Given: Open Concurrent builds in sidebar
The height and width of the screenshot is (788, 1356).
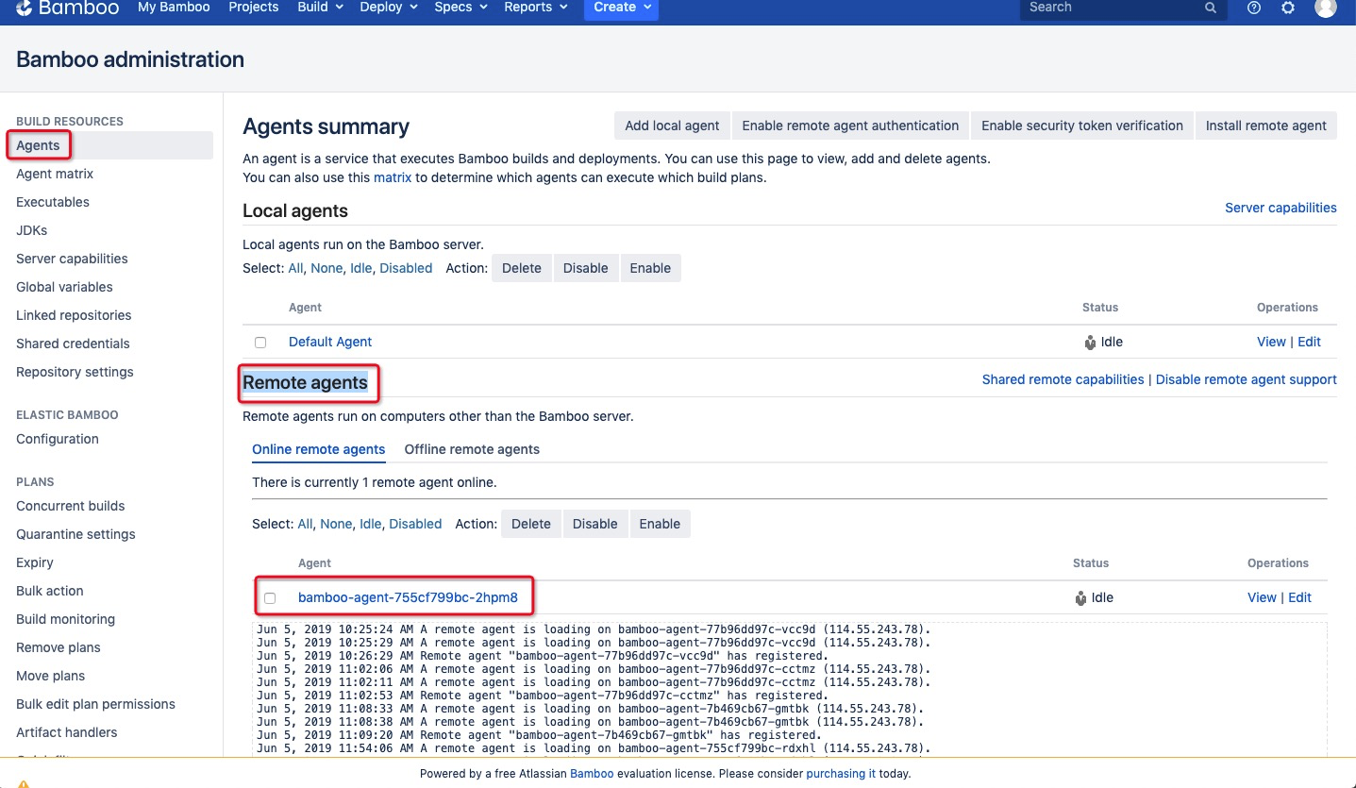Looking at the screenshot, I should click(x=71, y=506).
